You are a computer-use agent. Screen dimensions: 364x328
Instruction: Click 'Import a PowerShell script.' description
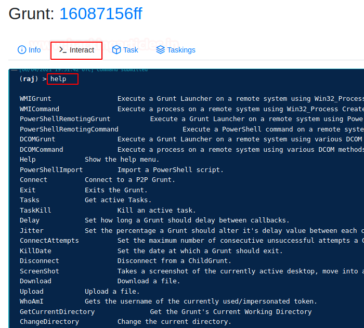click(171, 169)
